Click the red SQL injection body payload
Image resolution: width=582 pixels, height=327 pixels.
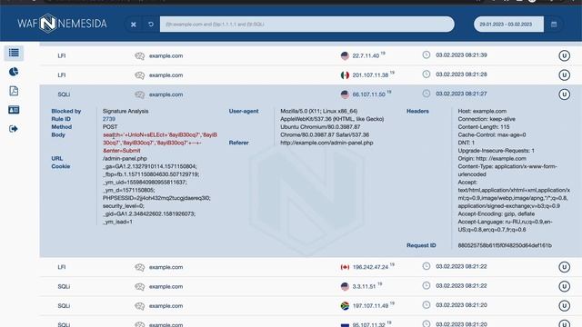160,143
